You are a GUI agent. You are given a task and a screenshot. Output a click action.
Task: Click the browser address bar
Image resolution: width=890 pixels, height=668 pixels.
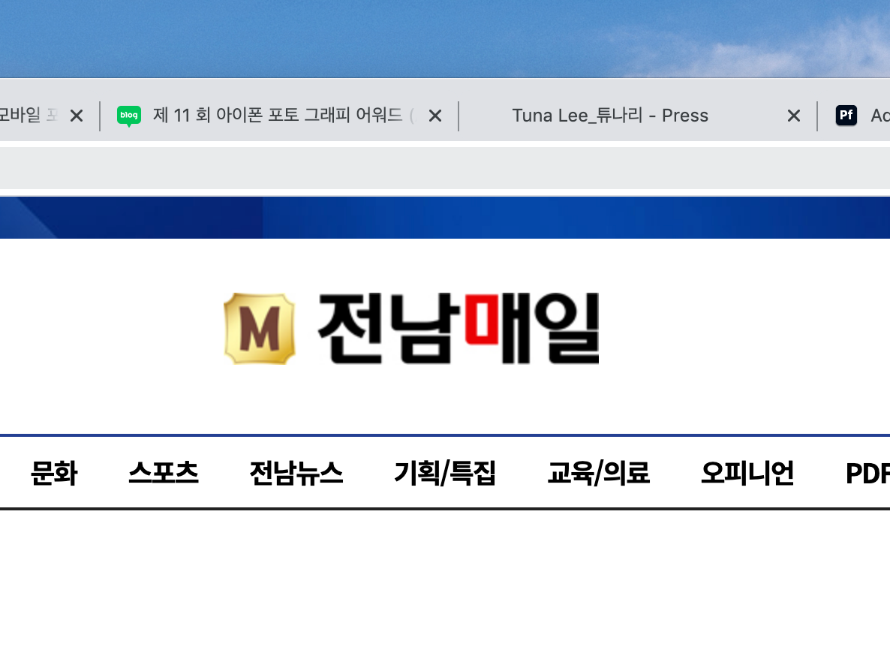(x=445, y=168)
